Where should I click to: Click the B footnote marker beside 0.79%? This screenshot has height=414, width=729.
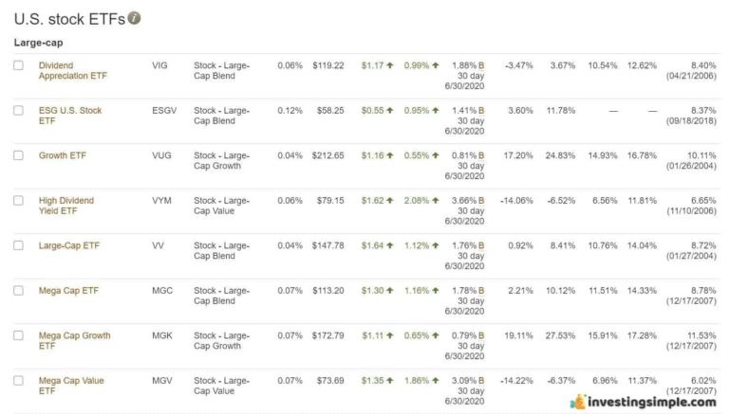(x=481, y=335)
